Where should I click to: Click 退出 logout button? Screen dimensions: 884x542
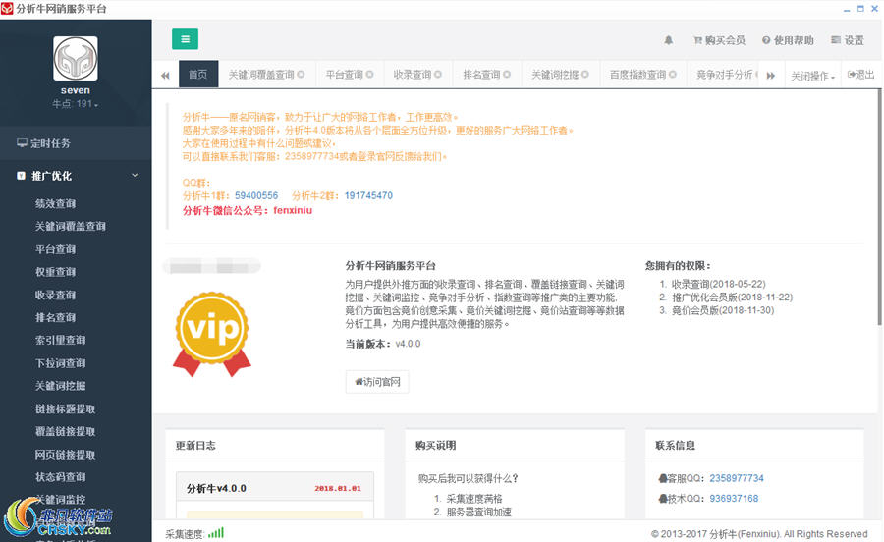point(860,75)
